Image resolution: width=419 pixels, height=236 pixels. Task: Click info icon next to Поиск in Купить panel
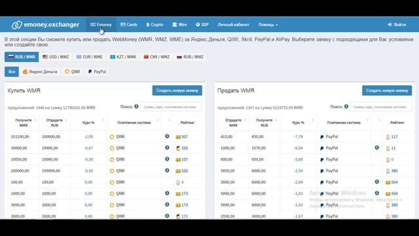coord(136,106)
